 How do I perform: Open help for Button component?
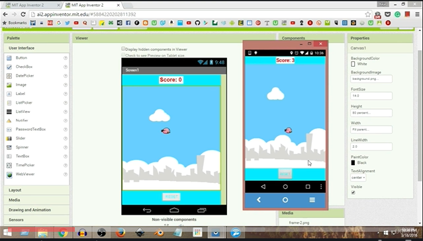[66, 58]
